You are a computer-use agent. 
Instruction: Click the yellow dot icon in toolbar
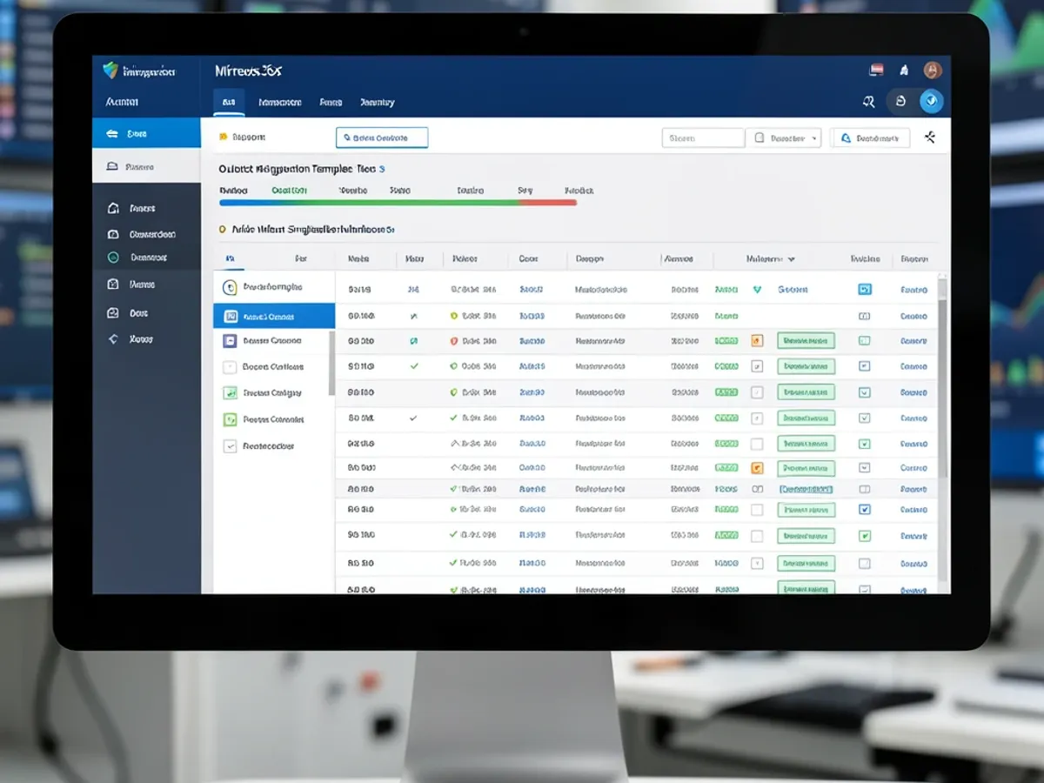(224, 137)
